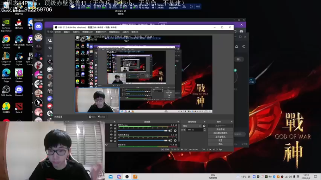Open 场景集合(S) menu in OBS

point(114,32)
